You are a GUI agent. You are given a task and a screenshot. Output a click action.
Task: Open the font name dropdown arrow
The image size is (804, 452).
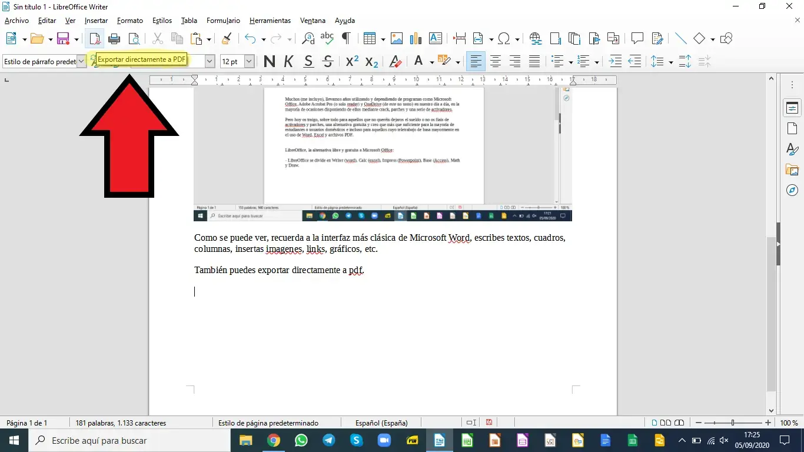(210, 61)
